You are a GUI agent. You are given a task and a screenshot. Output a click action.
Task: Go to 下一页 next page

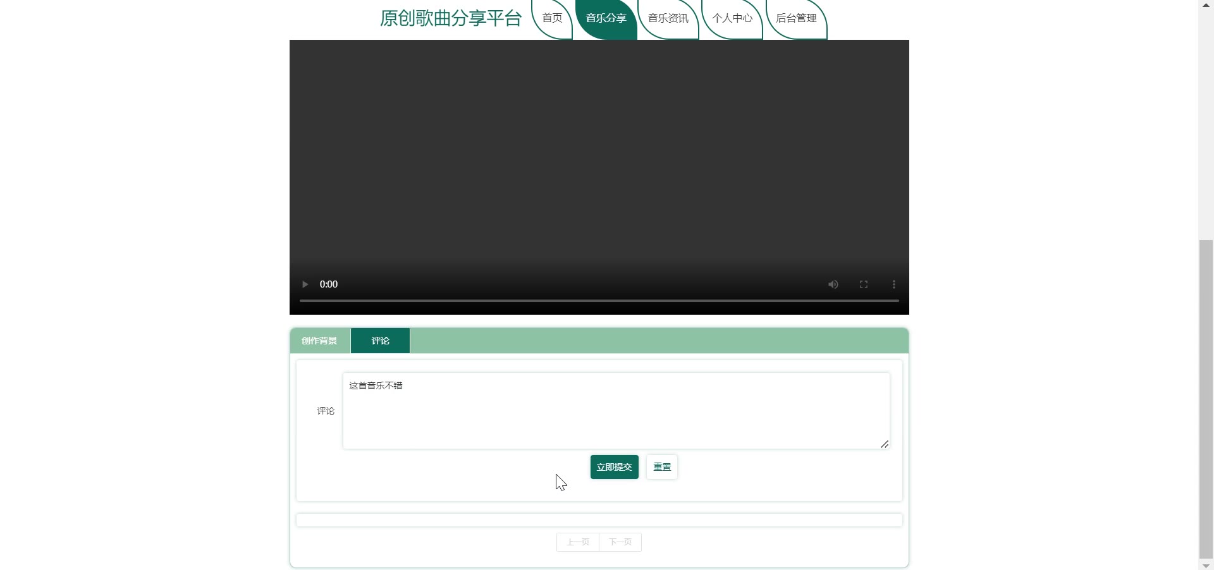(x=620, y=542)
